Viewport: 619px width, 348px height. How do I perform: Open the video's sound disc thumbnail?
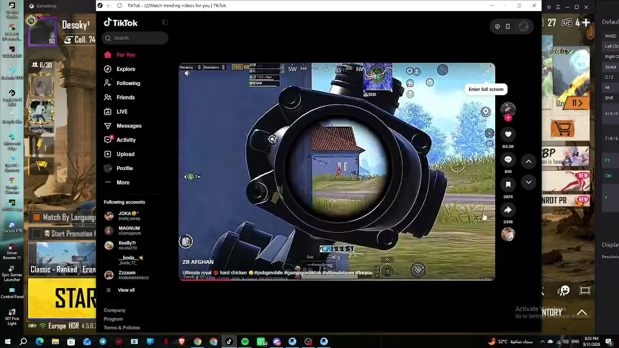(x=508, y=234)
